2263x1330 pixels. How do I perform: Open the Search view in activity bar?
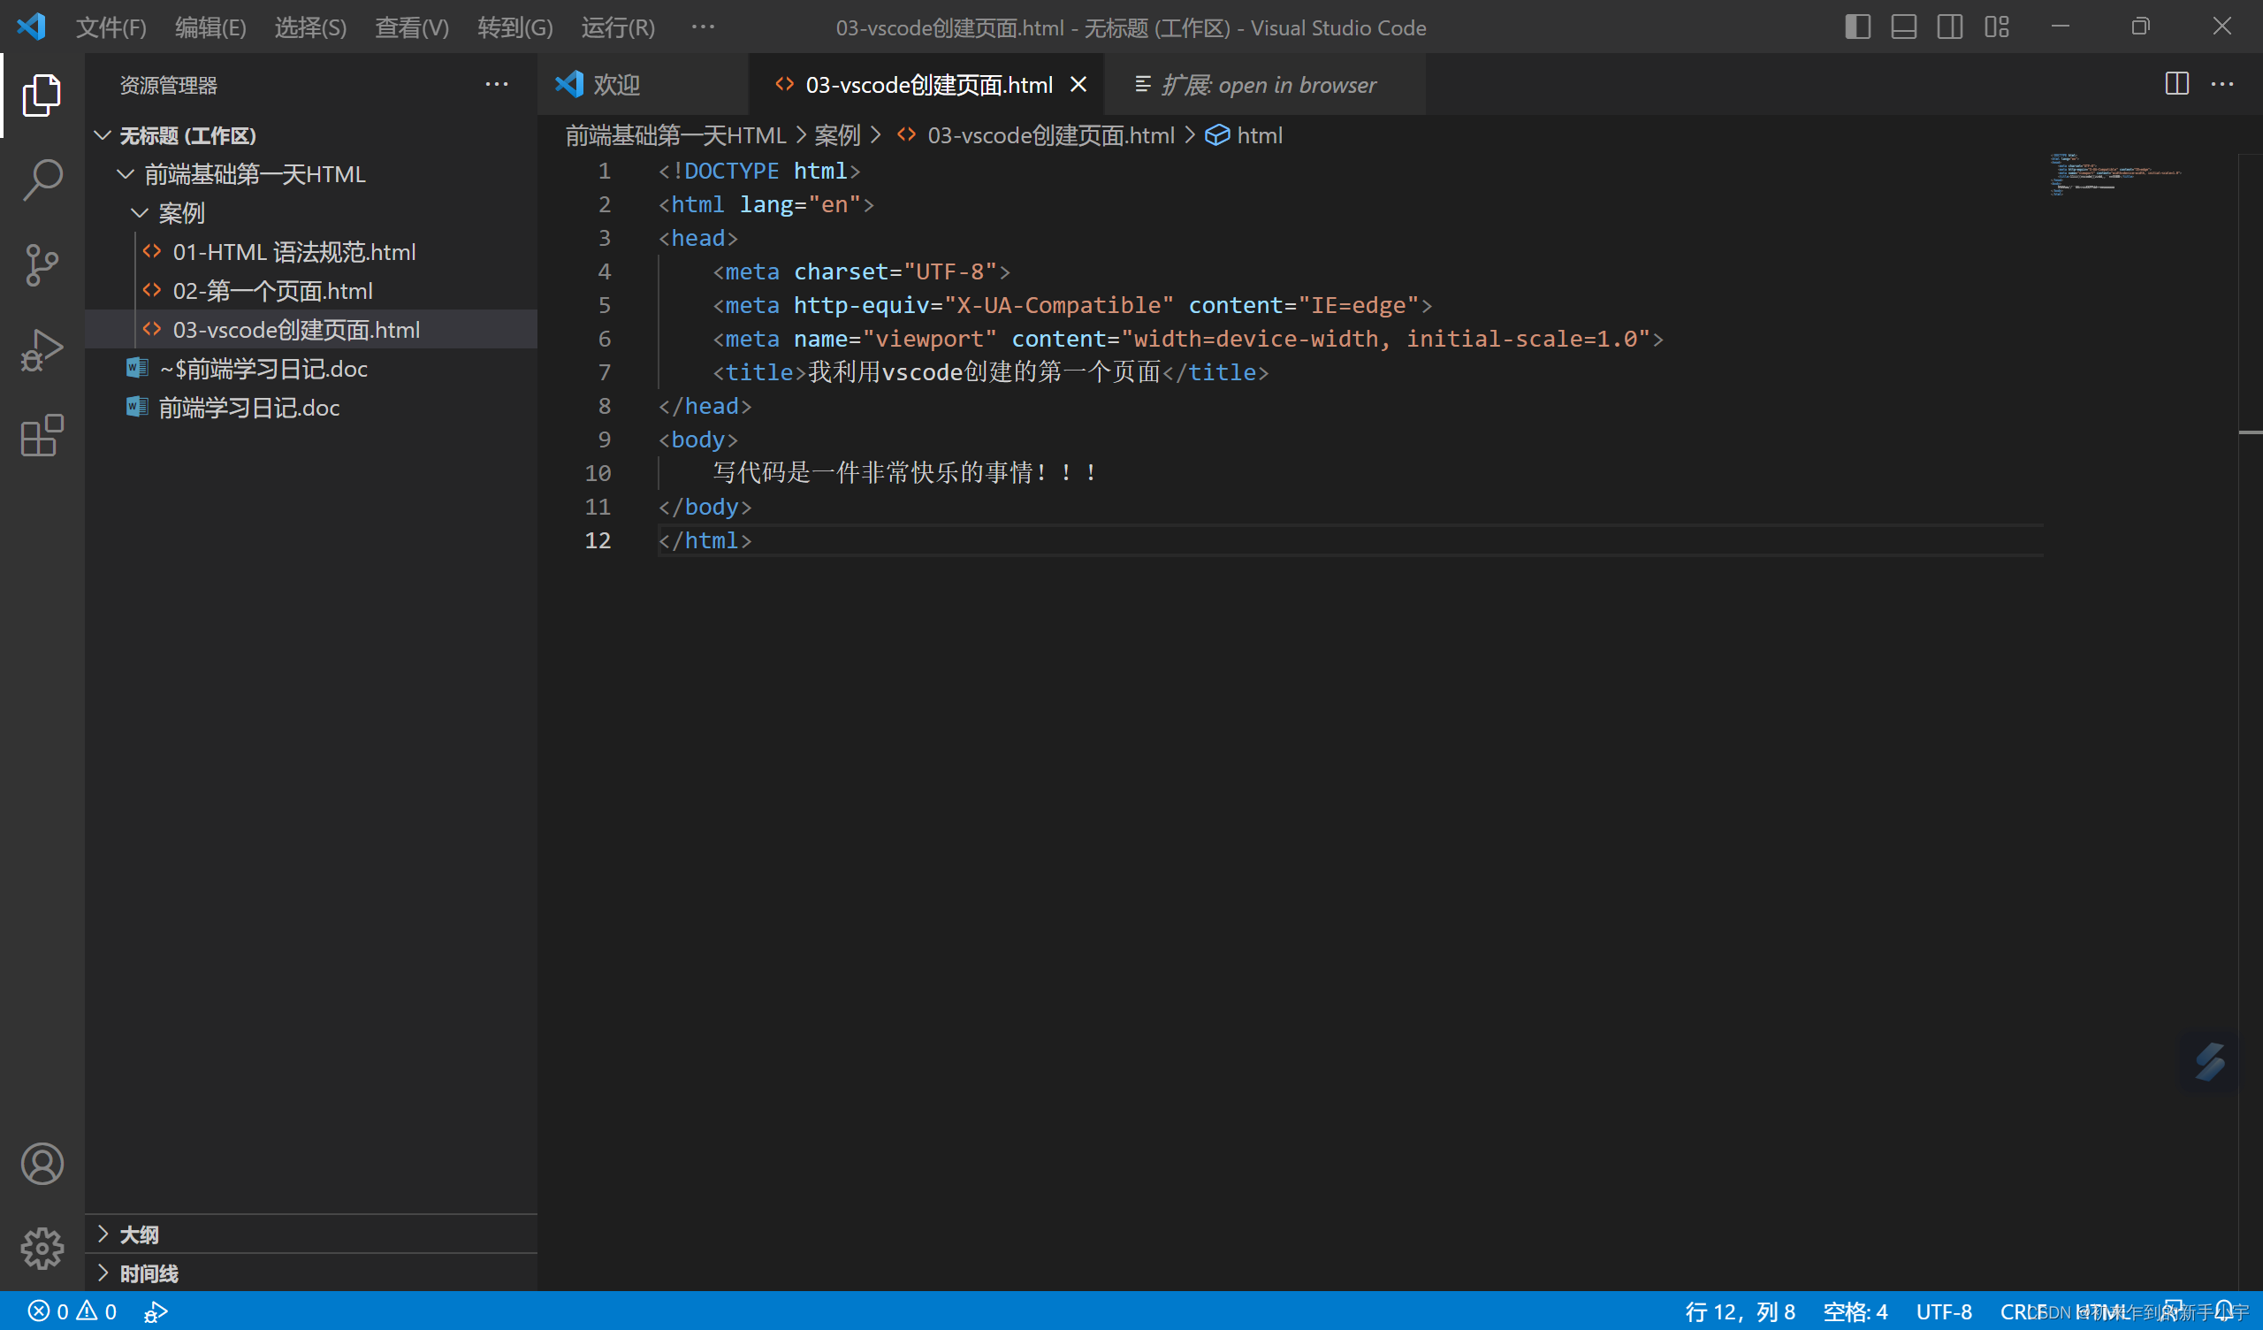[x=42, y=179]
